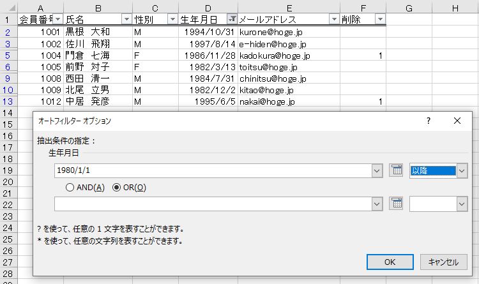The height and width of the screenshot is (284, 479).
Task: Click cell with name 西田 清一
Action: 98,78
